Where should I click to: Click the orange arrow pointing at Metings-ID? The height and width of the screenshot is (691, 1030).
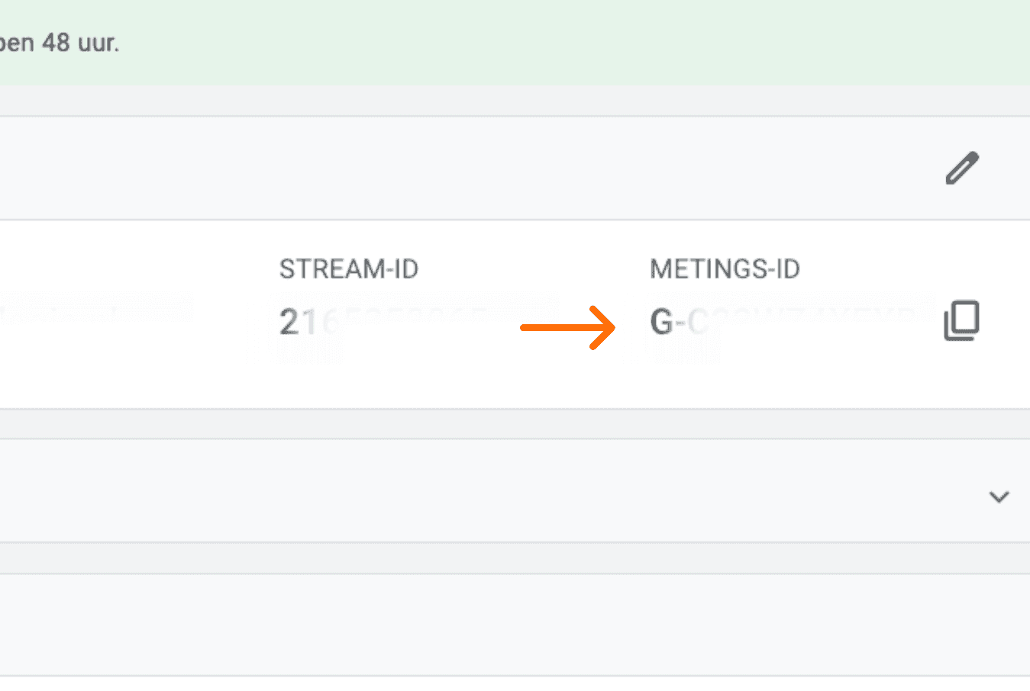(x=568, y=328)
